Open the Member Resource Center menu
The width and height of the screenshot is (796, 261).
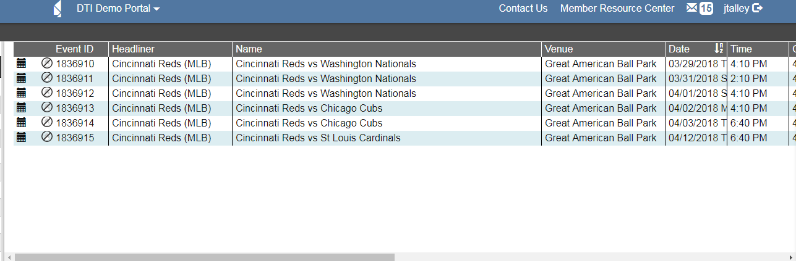(617, 9)
